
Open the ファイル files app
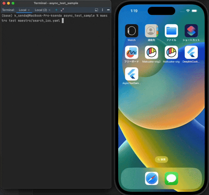coord(171,31)
